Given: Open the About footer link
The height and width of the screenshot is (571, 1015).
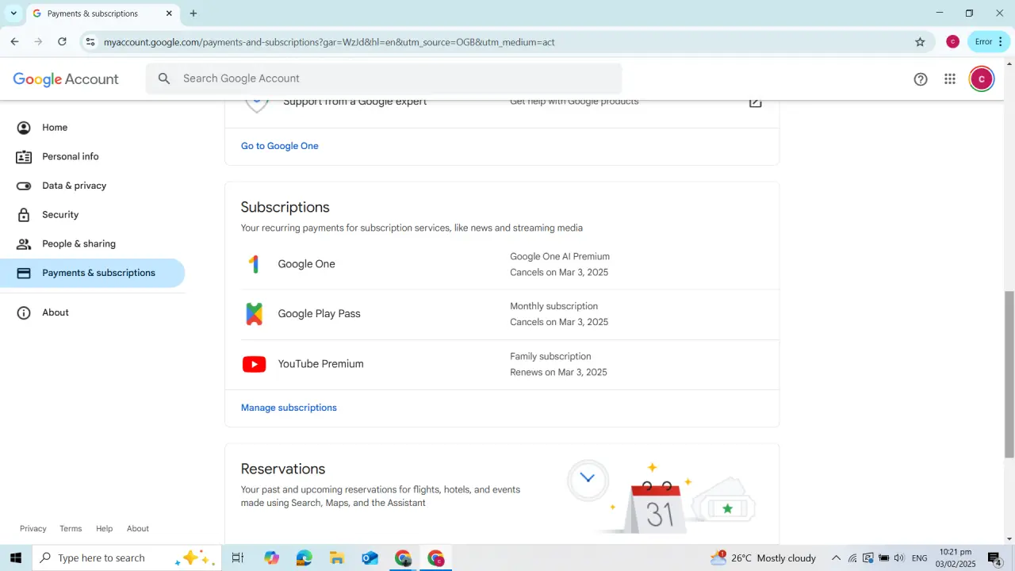Looking at the screenshot, I should tap(138, 529).
